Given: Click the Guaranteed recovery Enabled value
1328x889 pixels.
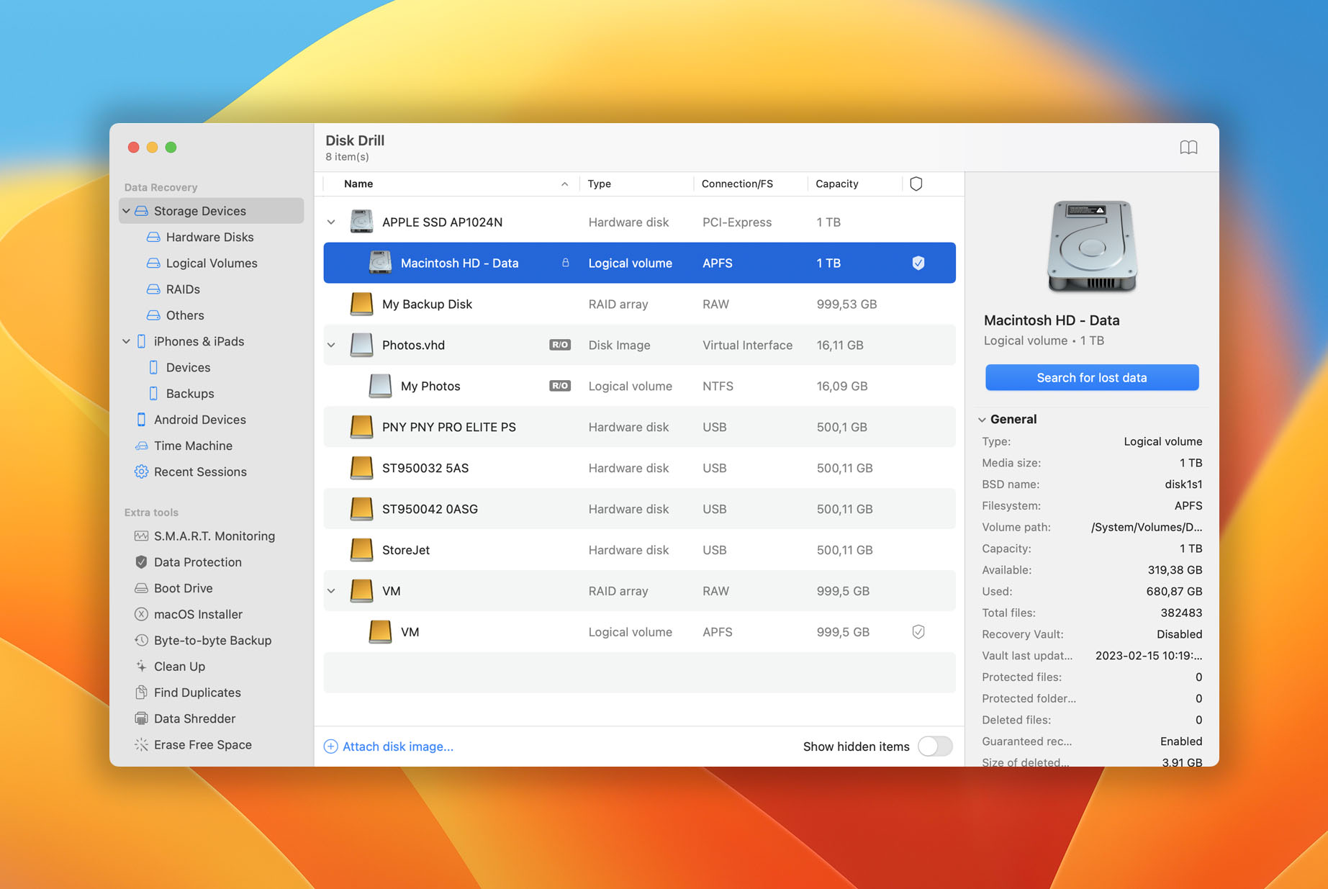Looking at the screenshot, I should pos(1180,741).
